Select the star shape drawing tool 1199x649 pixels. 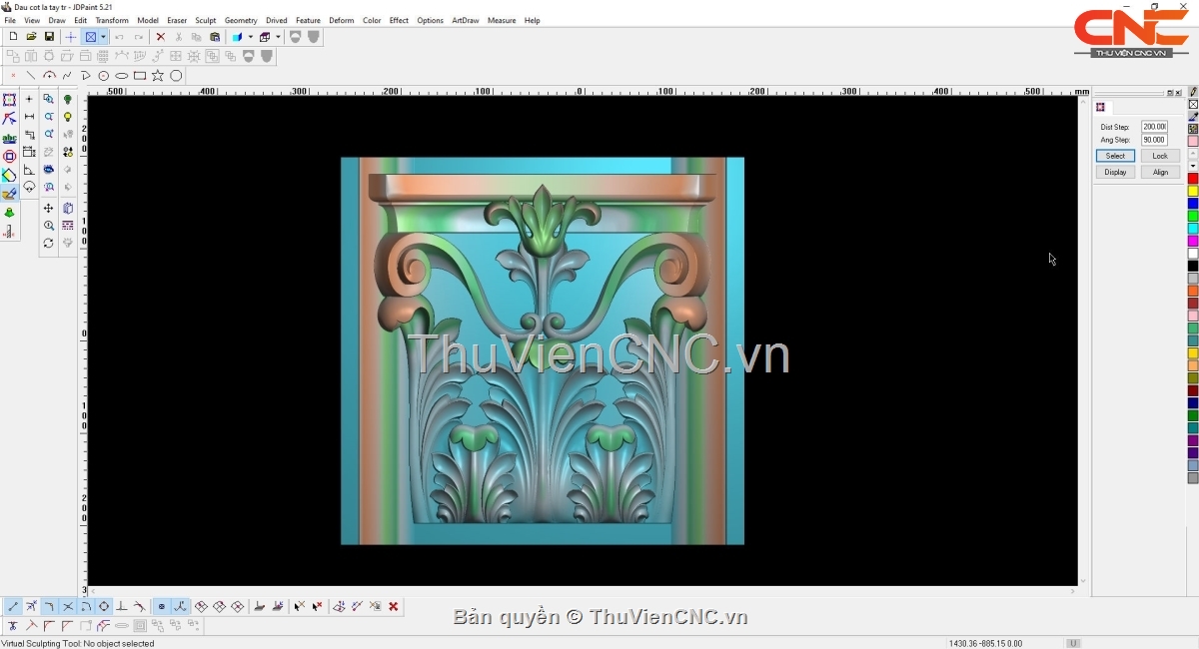158,76
